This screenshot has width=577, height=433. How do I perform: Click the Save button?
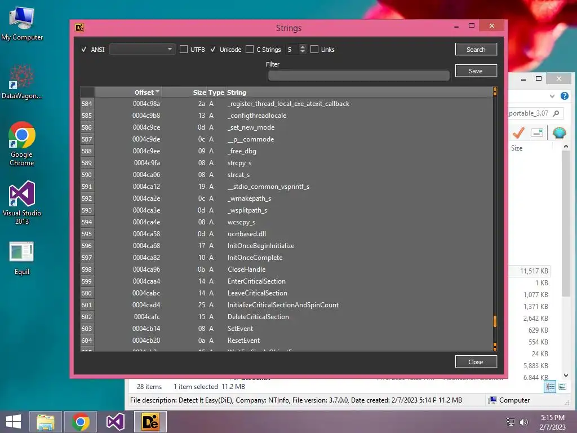point(476,71)
